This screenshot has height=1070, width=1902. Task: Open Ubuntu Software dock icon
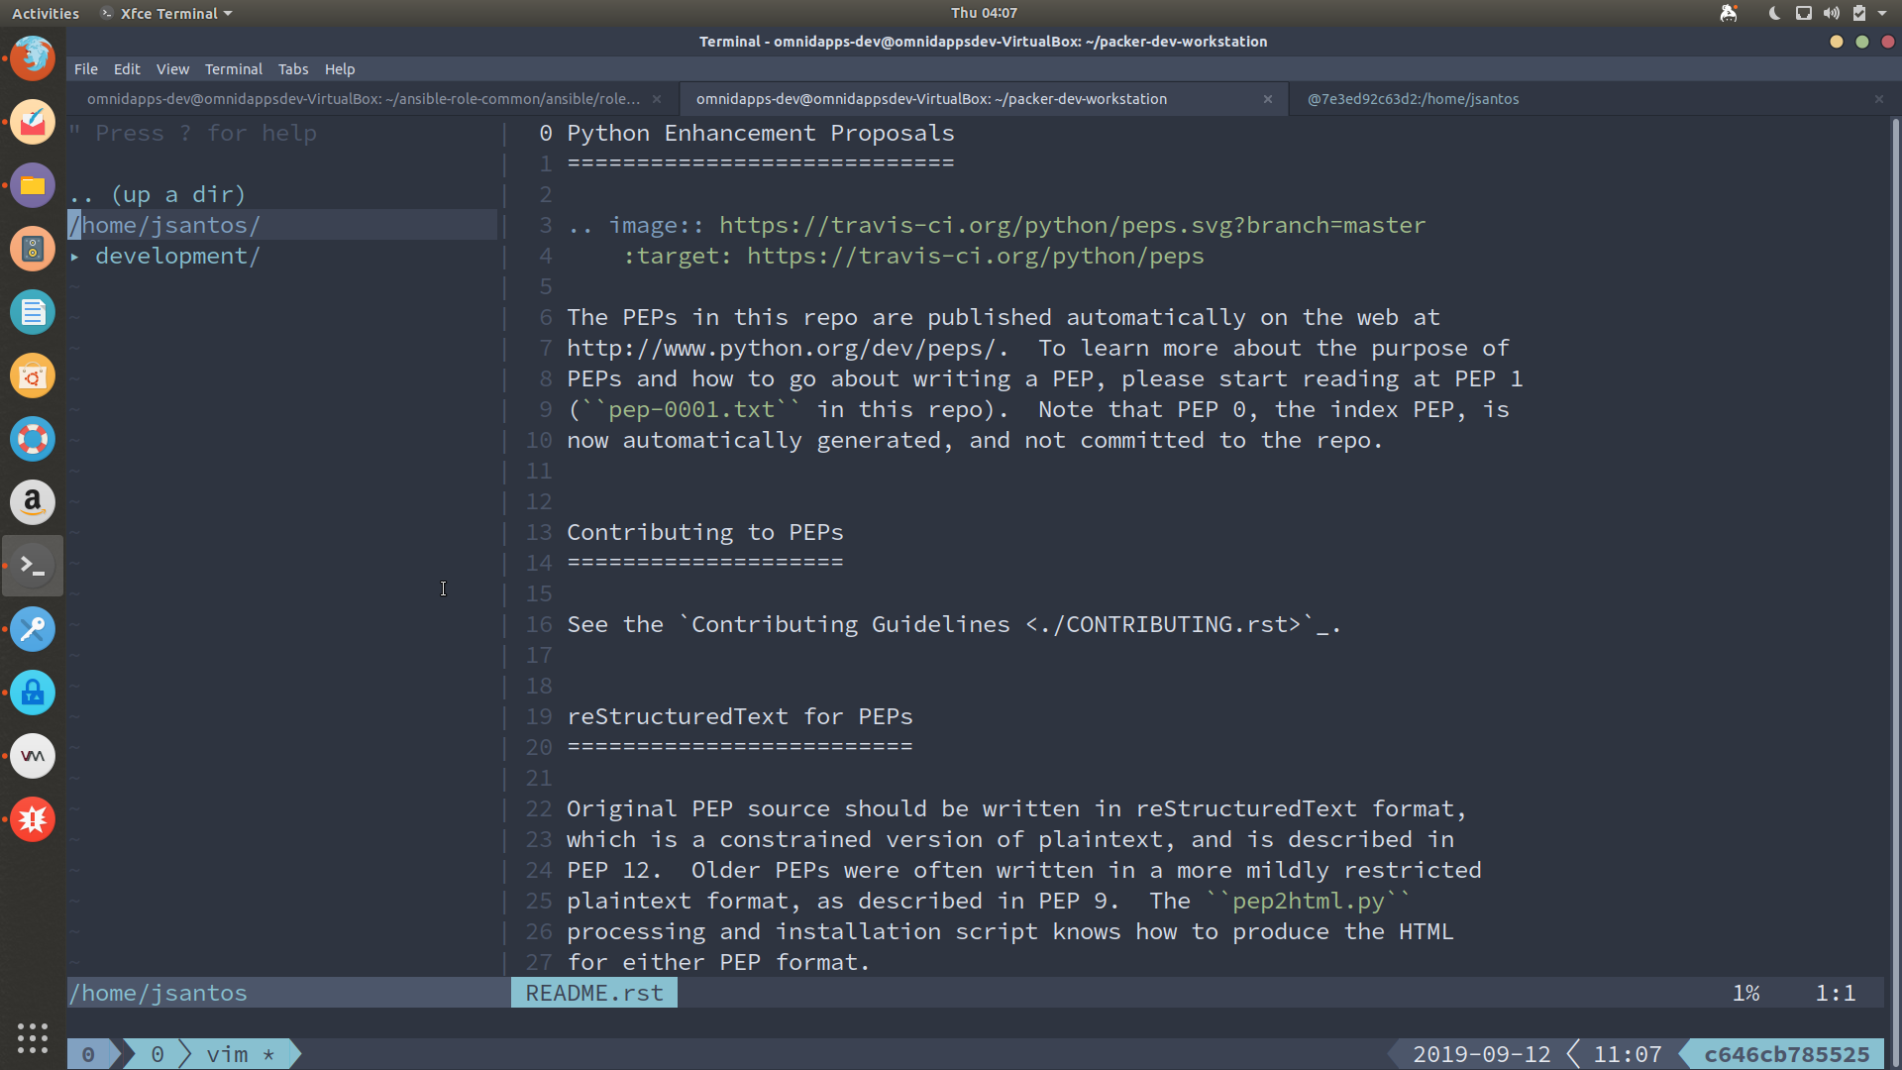tap(33, 375)
